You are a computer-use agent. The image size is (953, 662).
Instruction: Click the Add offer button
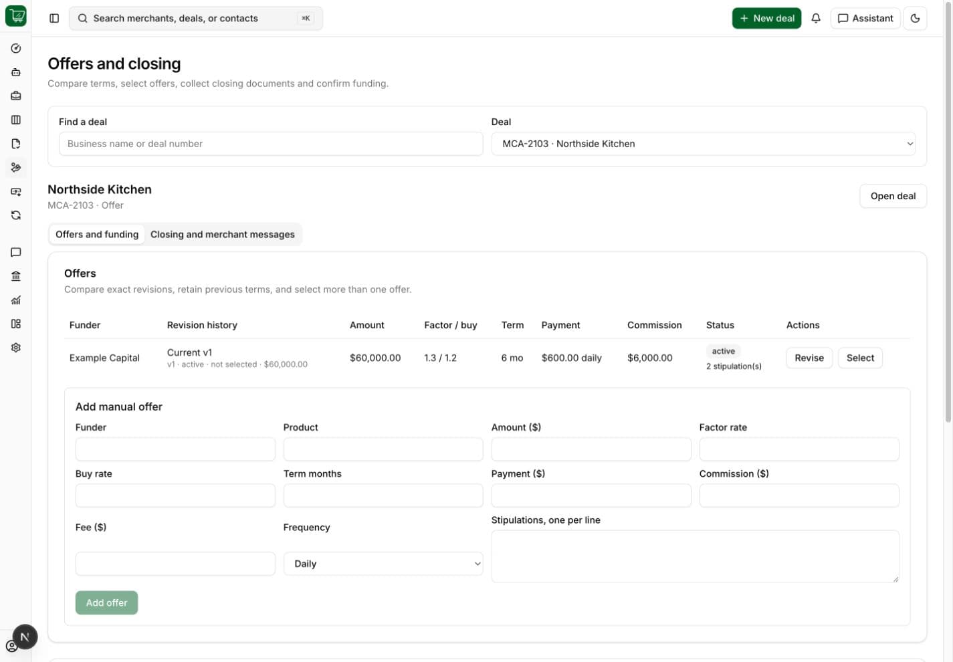point(106,602)
